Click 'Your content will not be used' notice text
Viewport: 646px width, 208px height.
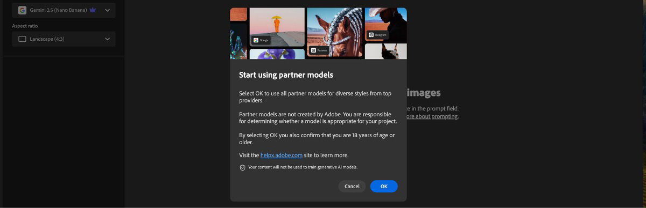[303, 167]
